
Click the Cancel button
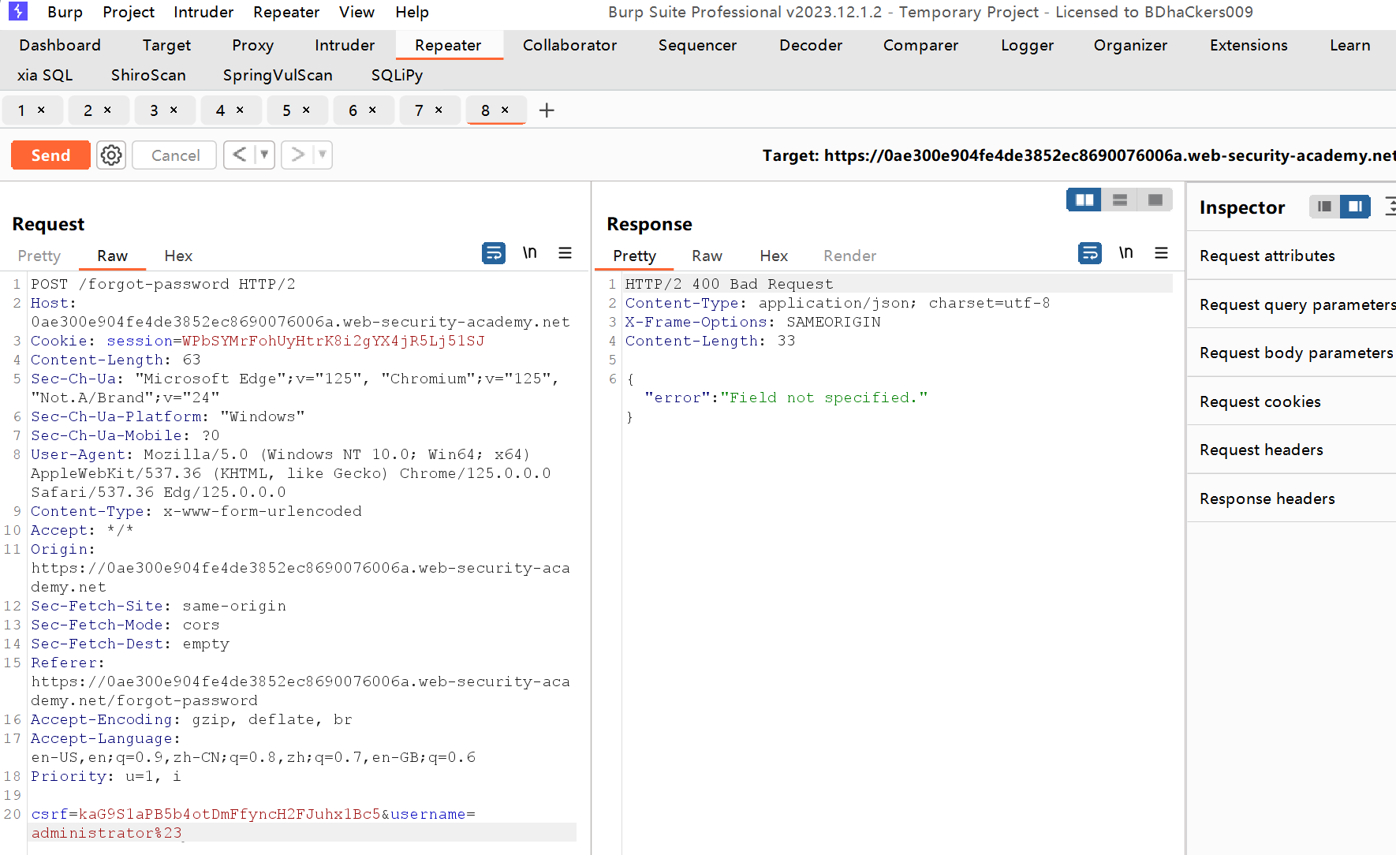[x=174, y=155]
